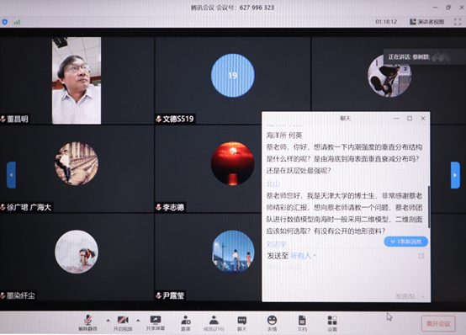This screenshot has width=466, height=335.
Task: Click the 离开会议 leave meeting button
Action: [x=438, y=324]
